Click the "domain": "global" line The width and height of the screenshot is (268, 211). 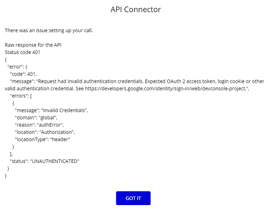(36, 118)
